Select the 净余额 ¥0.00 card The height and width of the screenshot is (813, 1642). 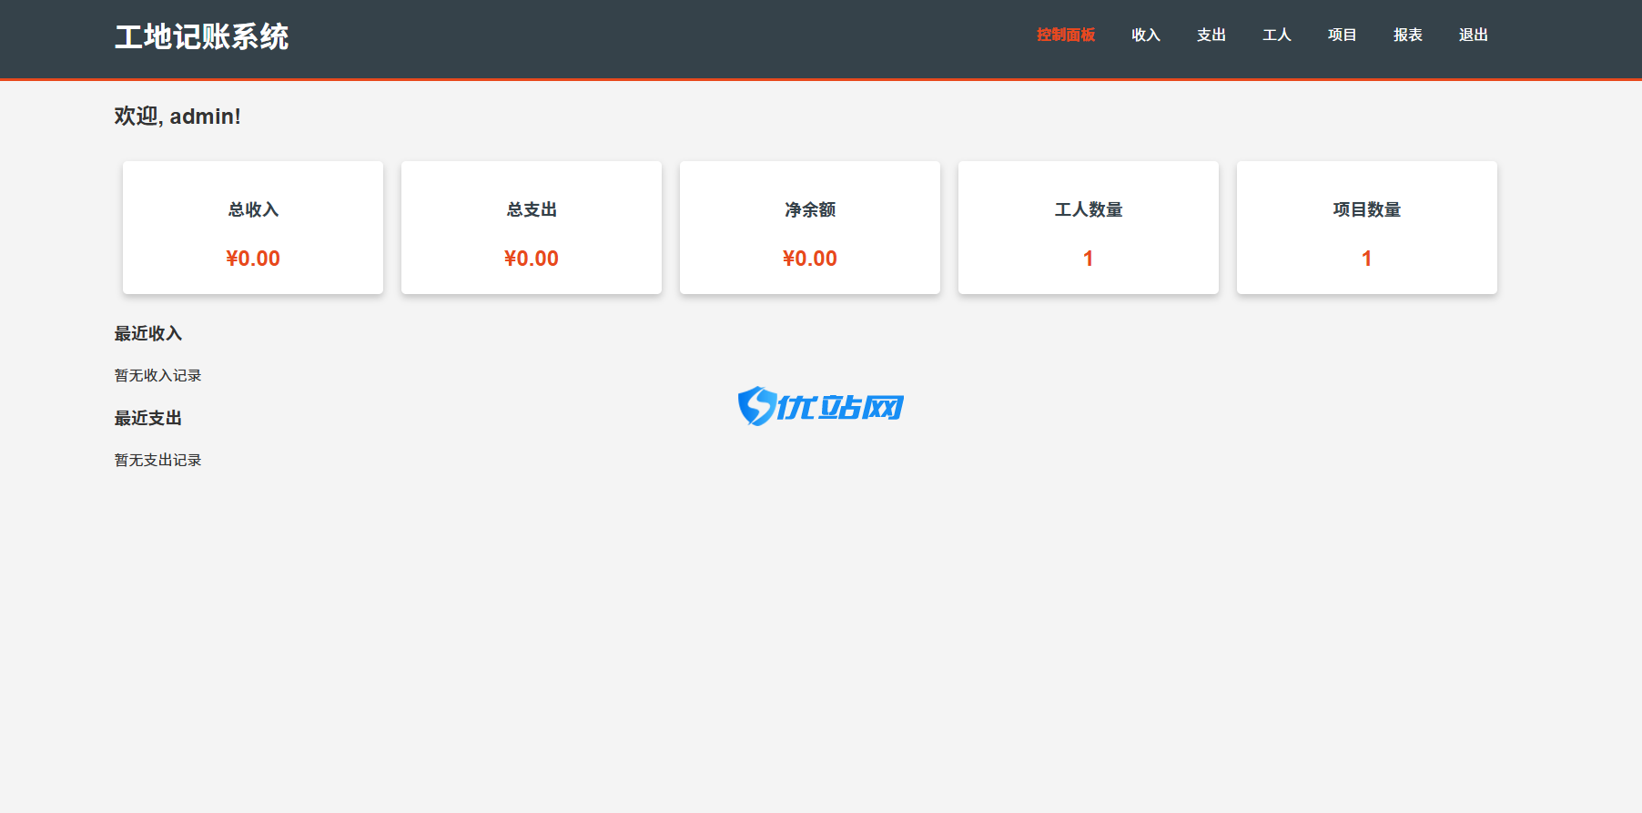pos(810,228)
